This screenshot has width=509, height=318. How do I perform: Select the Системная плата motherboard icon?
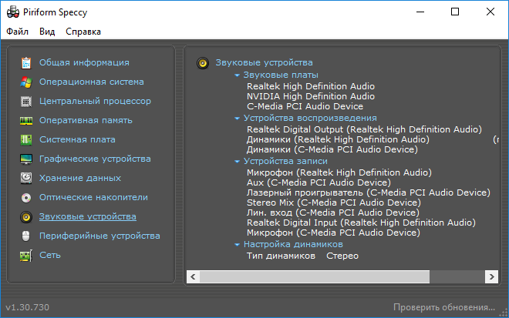click(x=26, y=139)
